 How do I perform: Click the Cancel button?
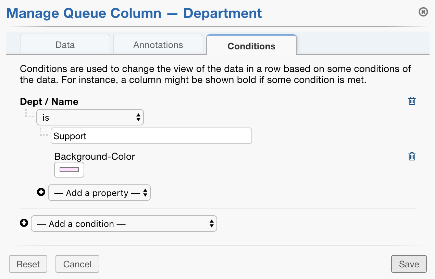(x=77, y=264)
